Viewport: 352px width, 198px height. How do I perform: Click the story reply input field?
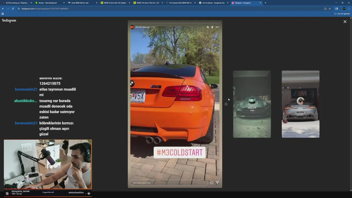[169, 183]
